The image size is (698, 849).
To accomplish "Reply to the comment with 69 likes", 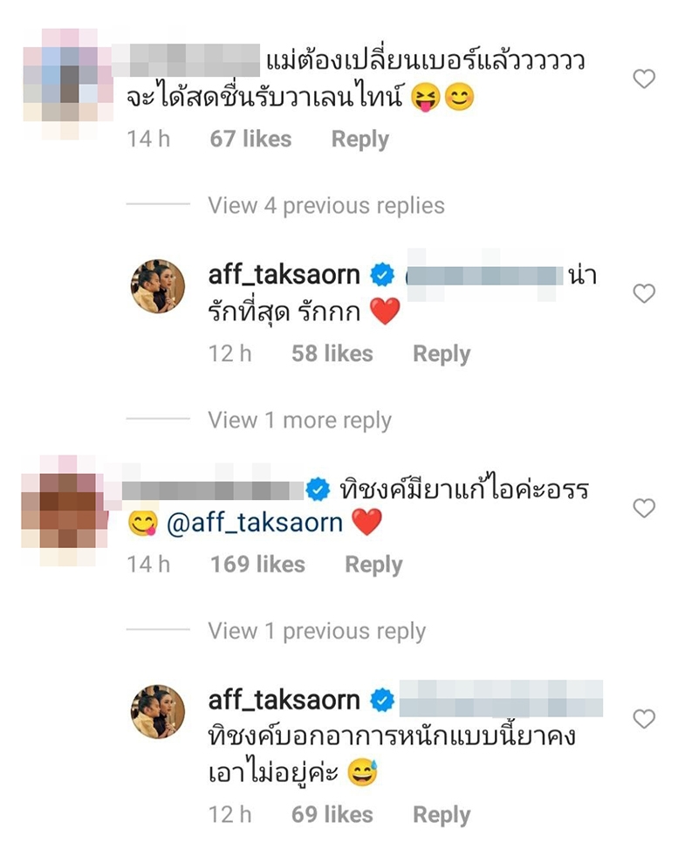I will 441,815.
